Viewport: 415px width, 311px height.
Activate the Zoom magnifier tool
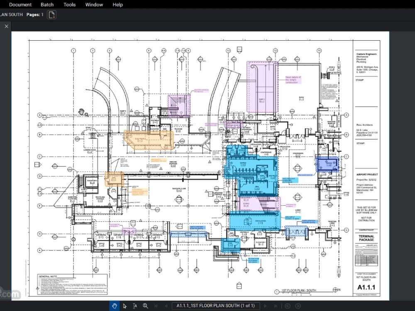[x=145, y=306]
